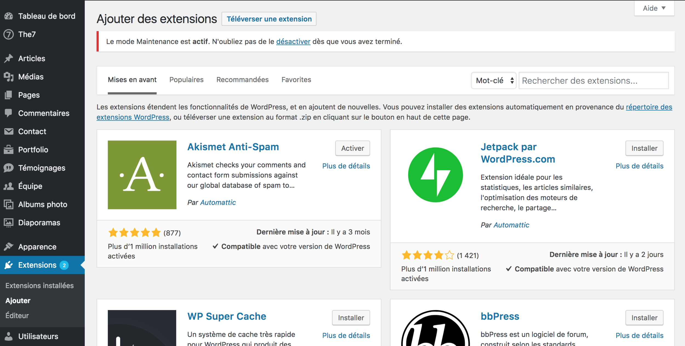Click the désactiver maintenance mode link
This screenshot has width=685, height=346.
(293, 42)
